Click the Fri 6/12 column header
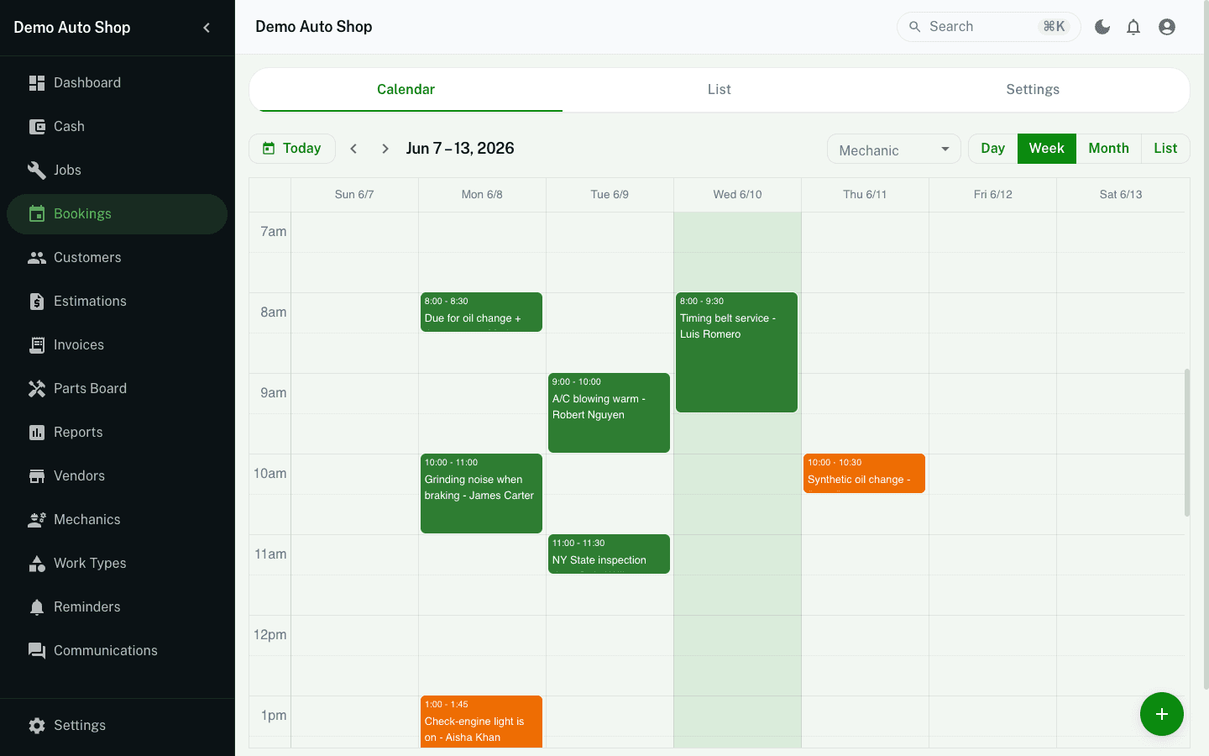 pos(992,195)
